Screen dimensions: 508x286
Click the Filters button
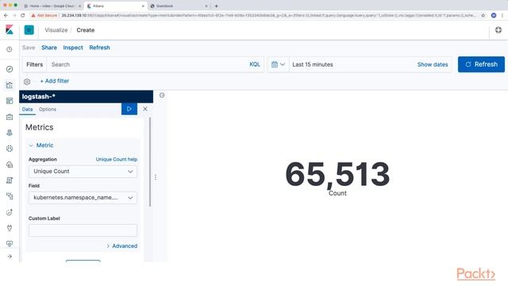point(35,64)
